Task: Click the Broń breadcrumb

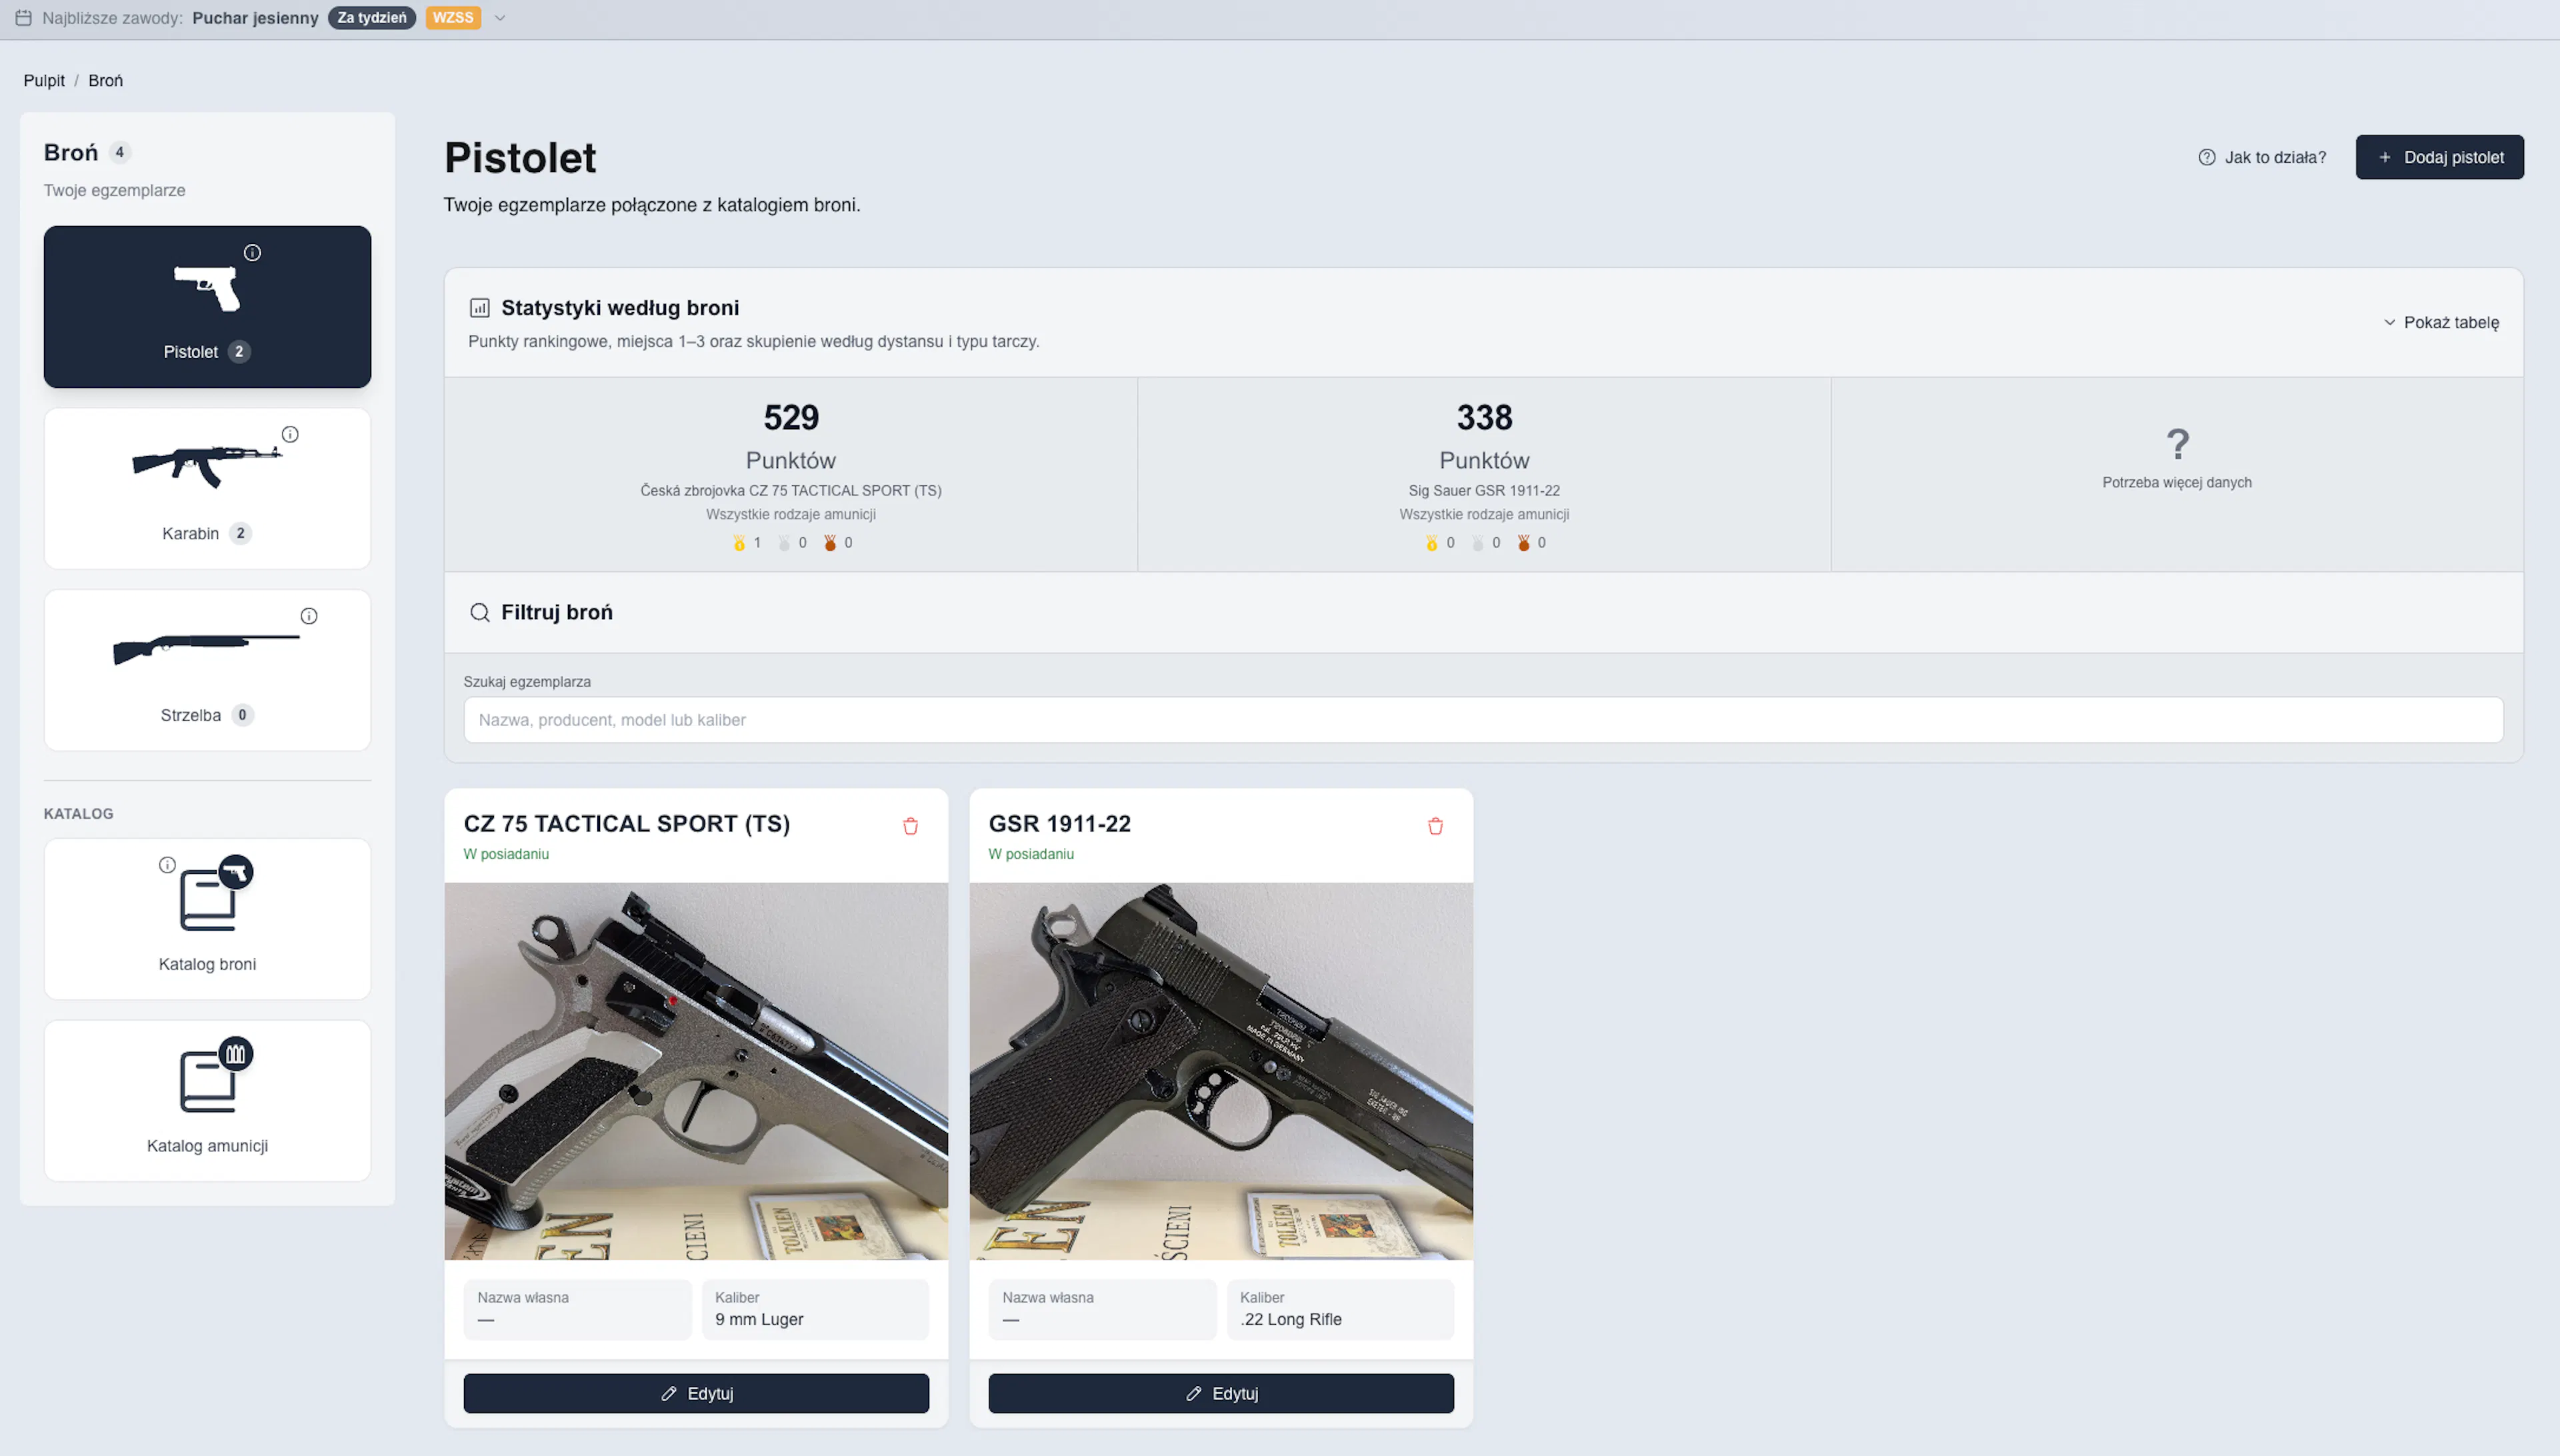Action: click(x=105, y=80)
